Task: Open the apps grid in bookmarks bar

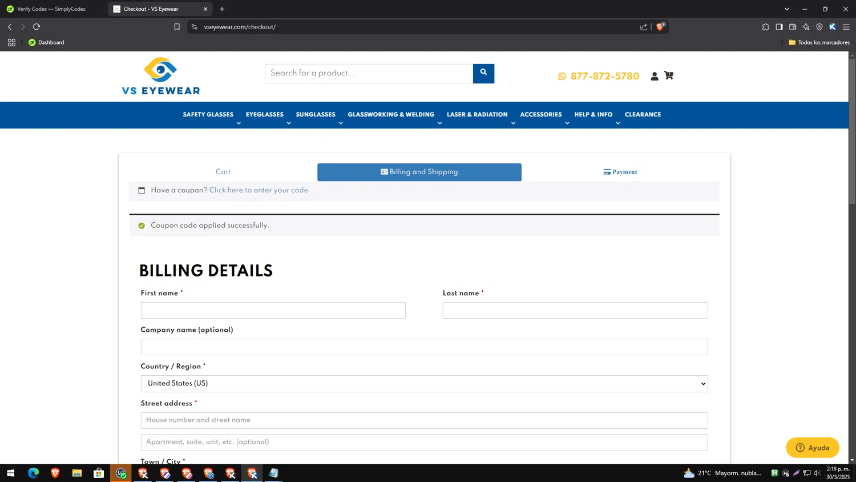Action: 11,42
